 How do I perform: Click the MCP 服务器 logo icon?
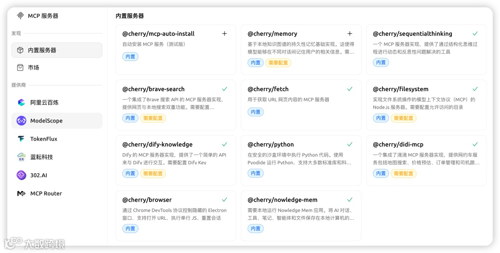coord(20,16)
